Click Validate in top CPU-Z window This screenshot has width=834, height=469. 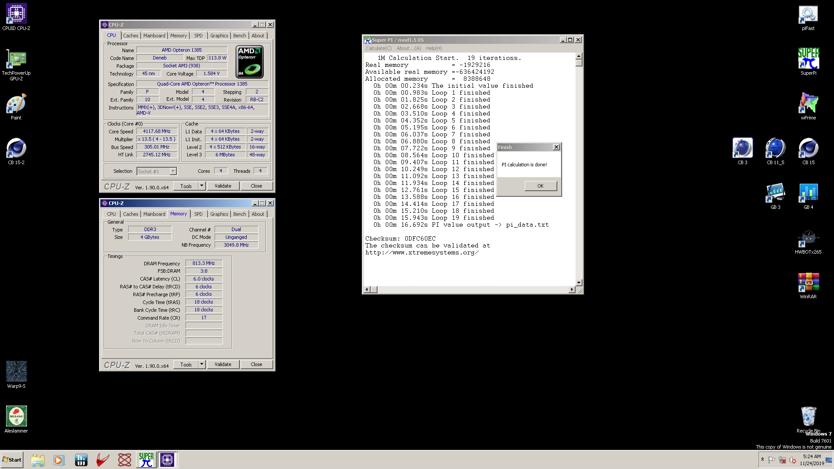(x=223, y=186)
